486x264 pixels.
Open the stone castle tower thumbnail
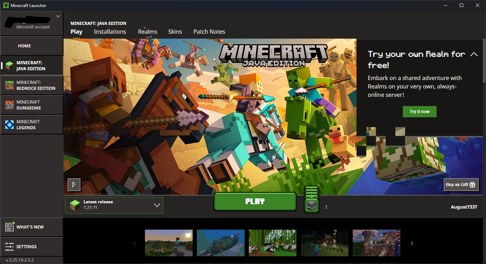377,243
